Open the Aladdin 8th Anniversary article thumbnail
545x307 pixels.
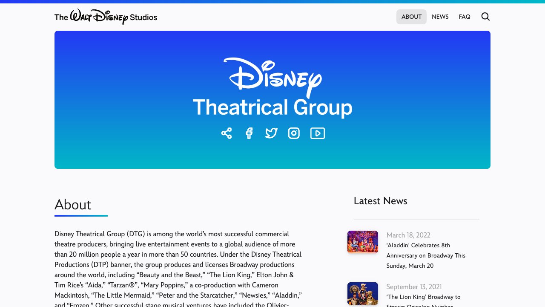tap(363, 242)
